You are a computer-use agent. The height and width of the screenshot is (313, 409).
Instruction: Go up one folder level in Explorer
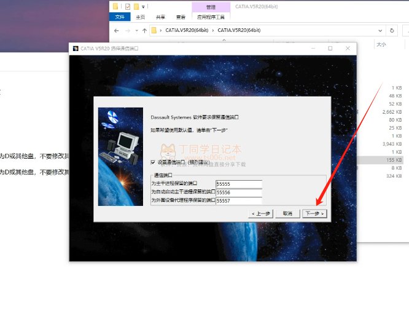point(144,31)
